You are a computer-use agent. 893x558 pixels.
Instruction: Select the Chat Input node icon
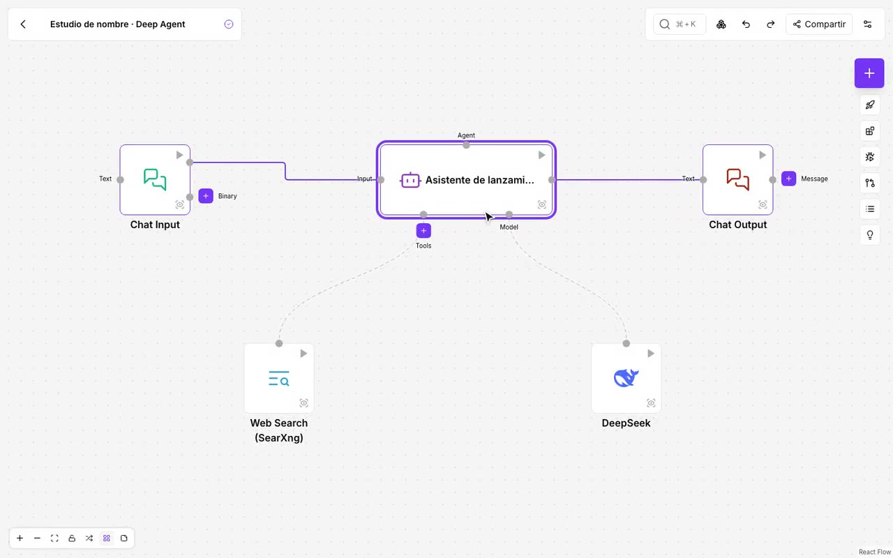pyautogui.click(x=155, y=179)
